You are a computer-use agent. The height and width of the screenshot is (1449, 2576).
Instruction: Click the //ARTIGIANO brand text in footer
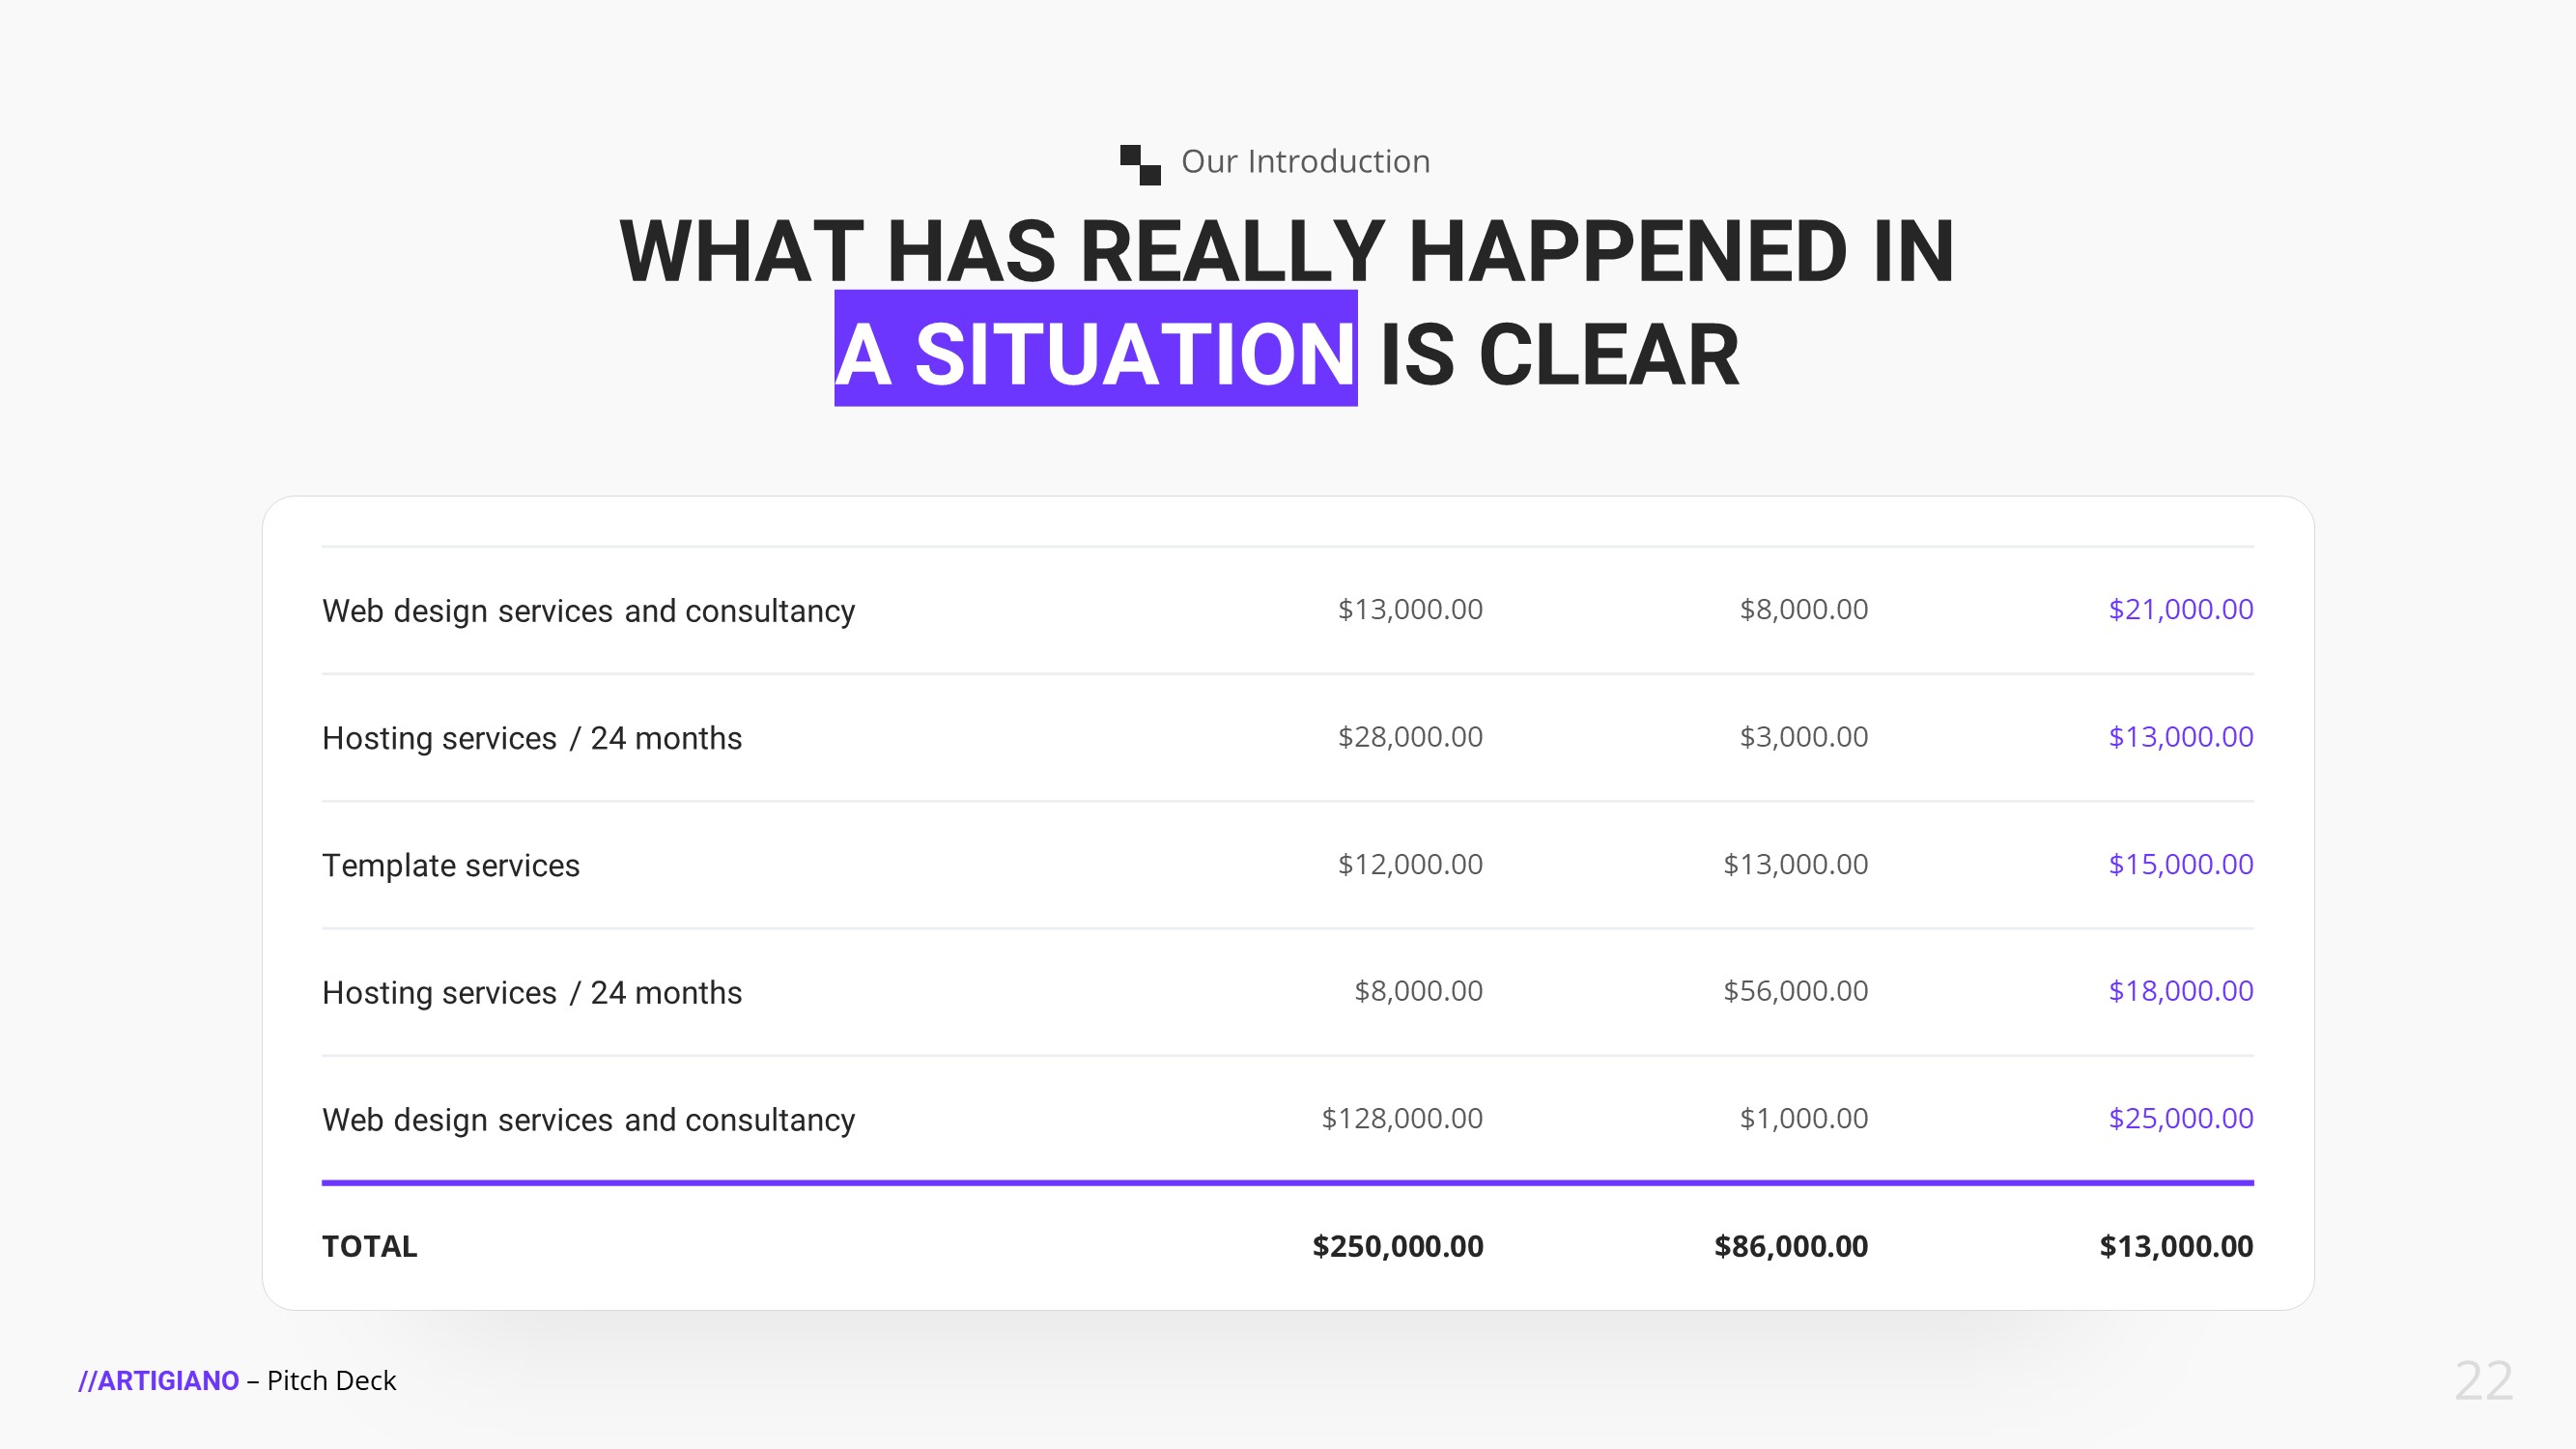[x=159, y=1381]
